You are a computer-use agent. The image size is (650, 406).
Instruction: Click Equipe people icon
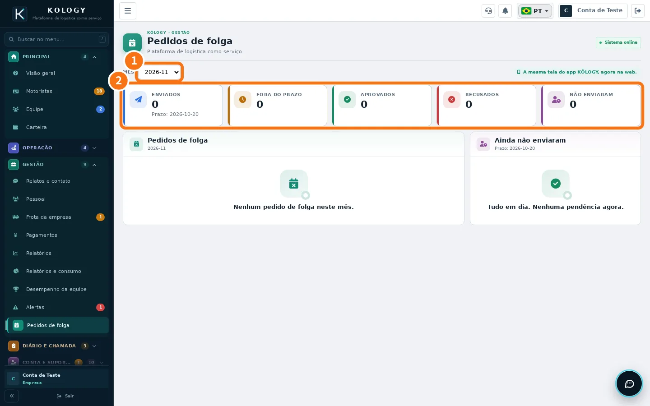click(x=16, y=109)
